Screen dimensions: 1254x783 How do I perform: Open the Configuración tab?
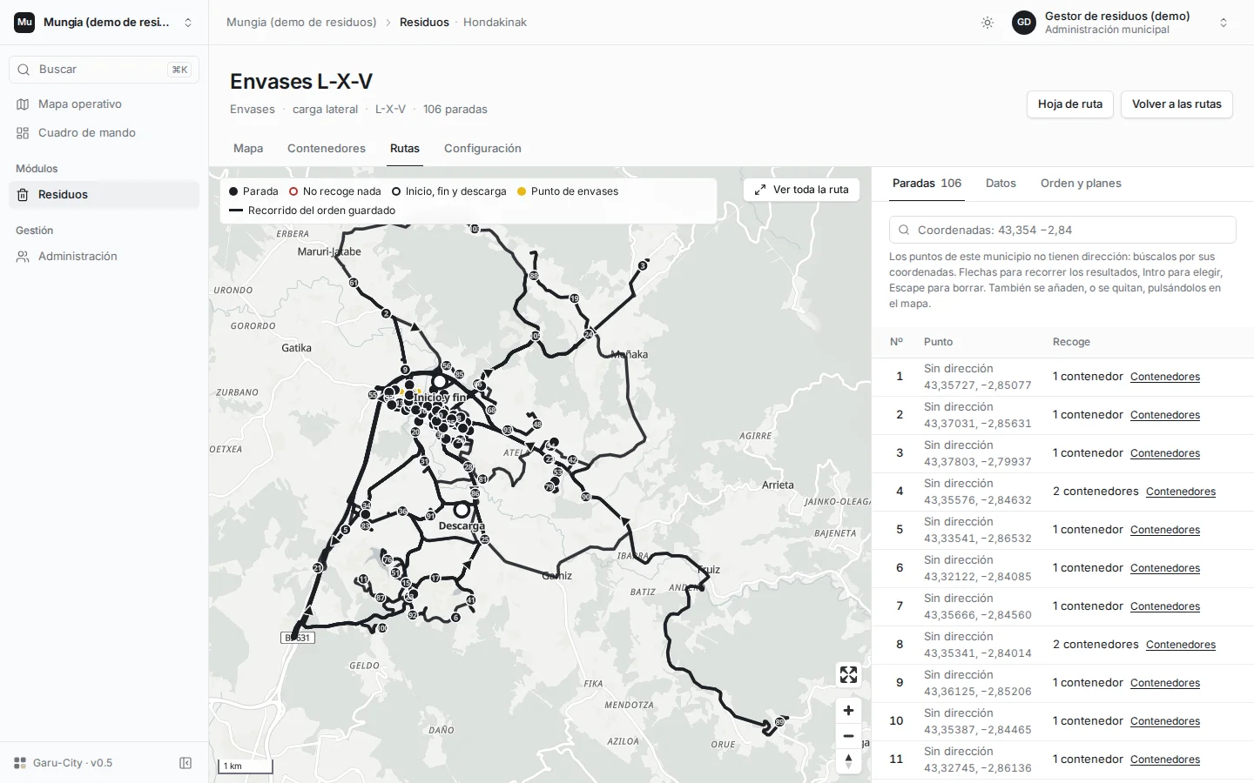click(482, 149)
